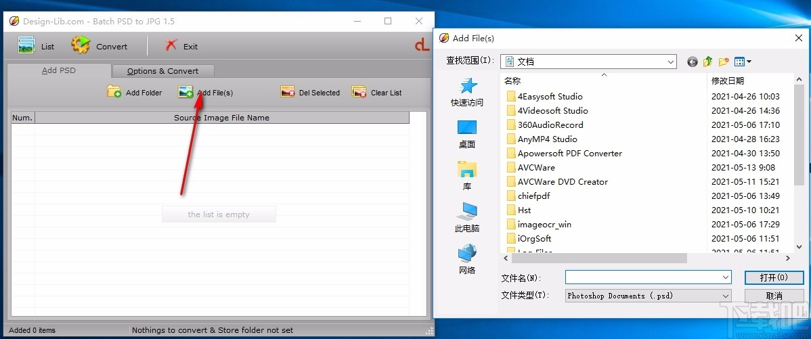Click 'Added 0 items' status text

tap(32, 330)
